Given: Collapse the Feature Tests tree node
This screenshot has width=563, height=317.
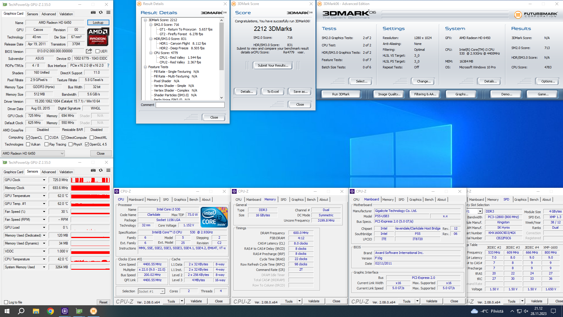Looking at the screenshot, I should click(145, 67).
